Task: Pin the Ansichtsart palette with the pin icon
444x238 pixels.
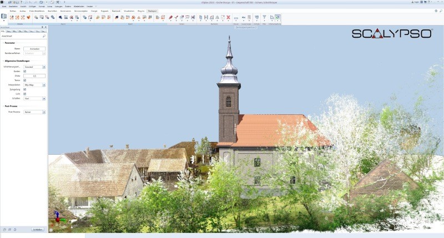Action: coord(43,27)
